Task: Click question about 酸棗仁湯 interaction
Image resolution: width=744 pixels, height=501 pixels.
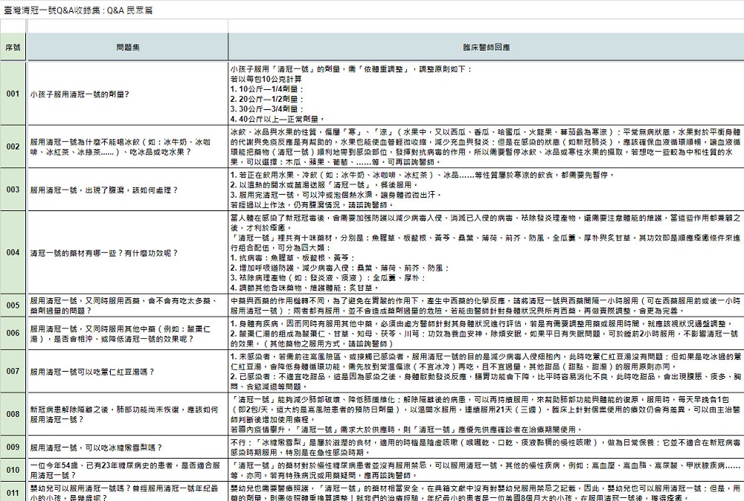Action: (128, 334)
